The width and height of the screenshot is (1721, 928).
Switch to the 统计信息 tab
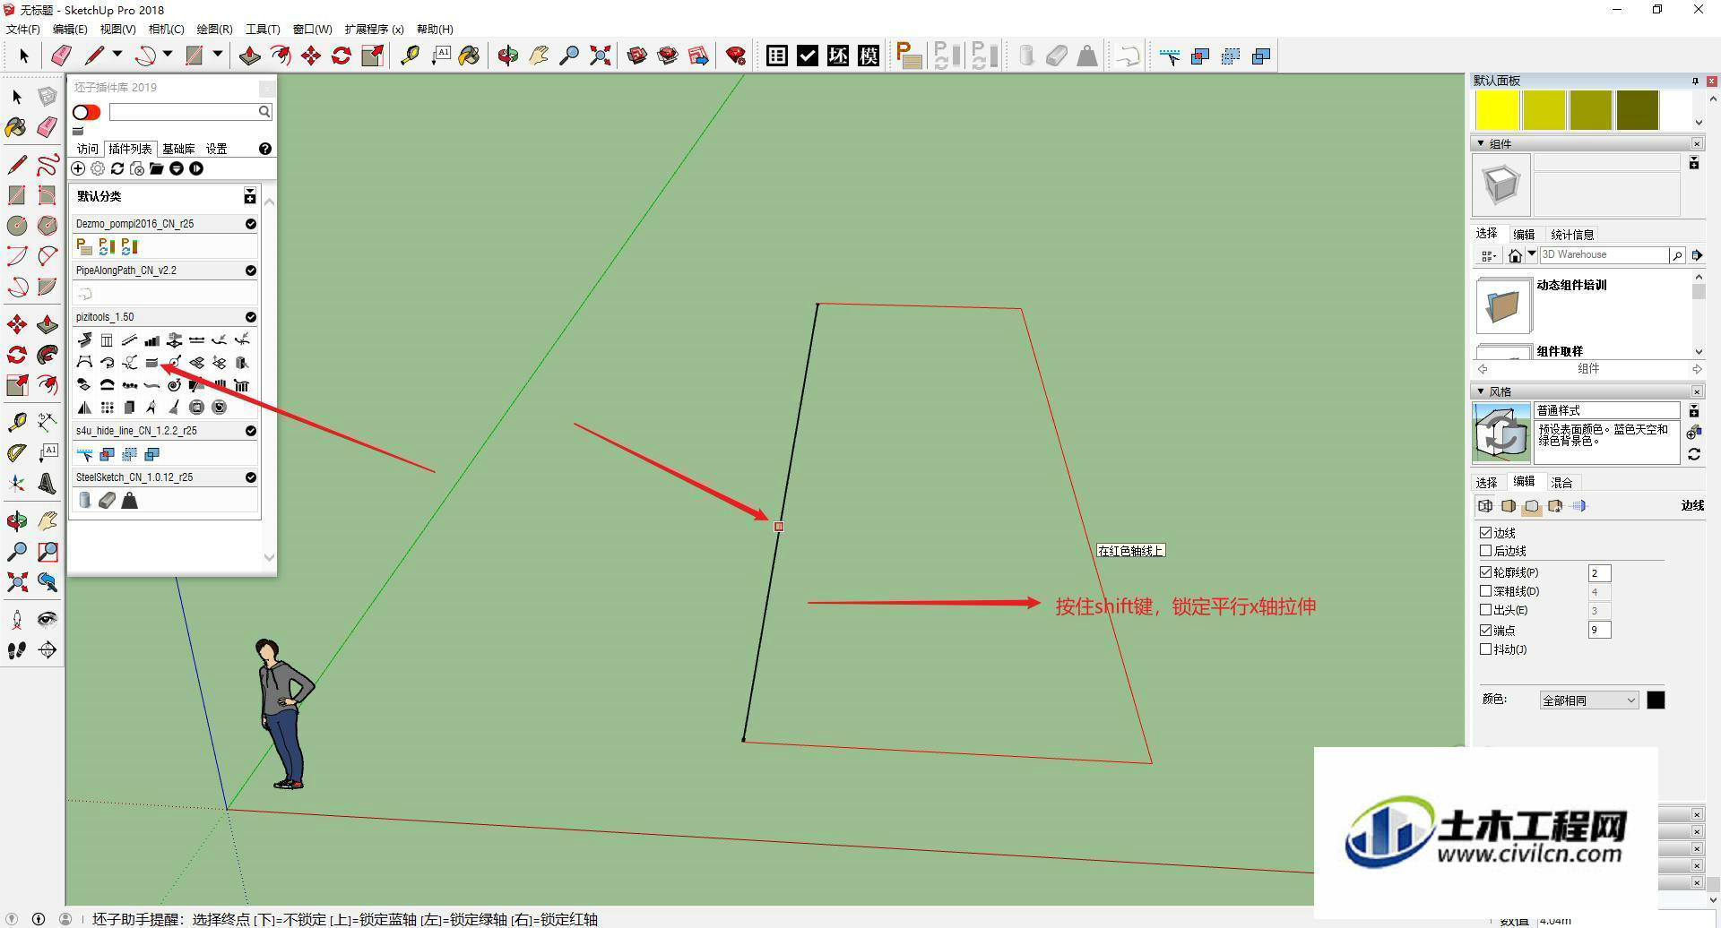(1572, 235)
